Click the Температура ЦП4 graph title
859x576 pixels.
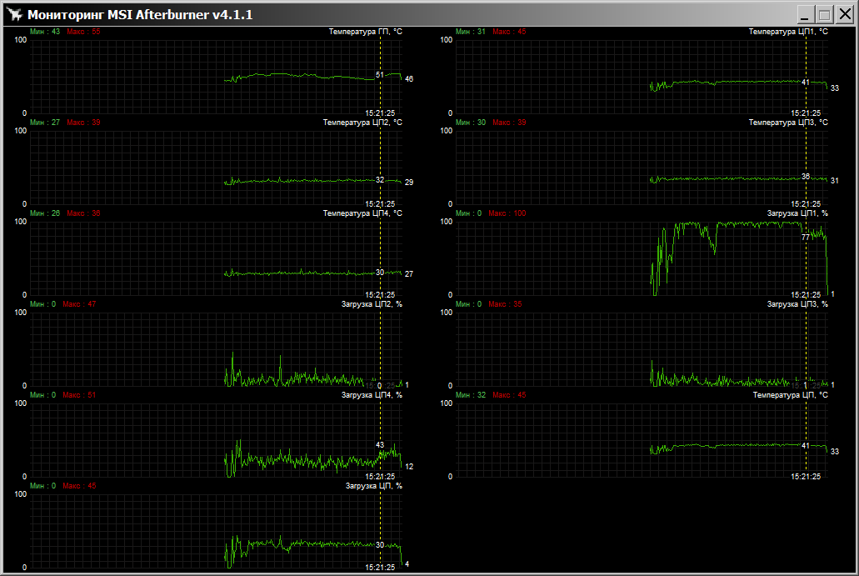[x=362, y=213]
